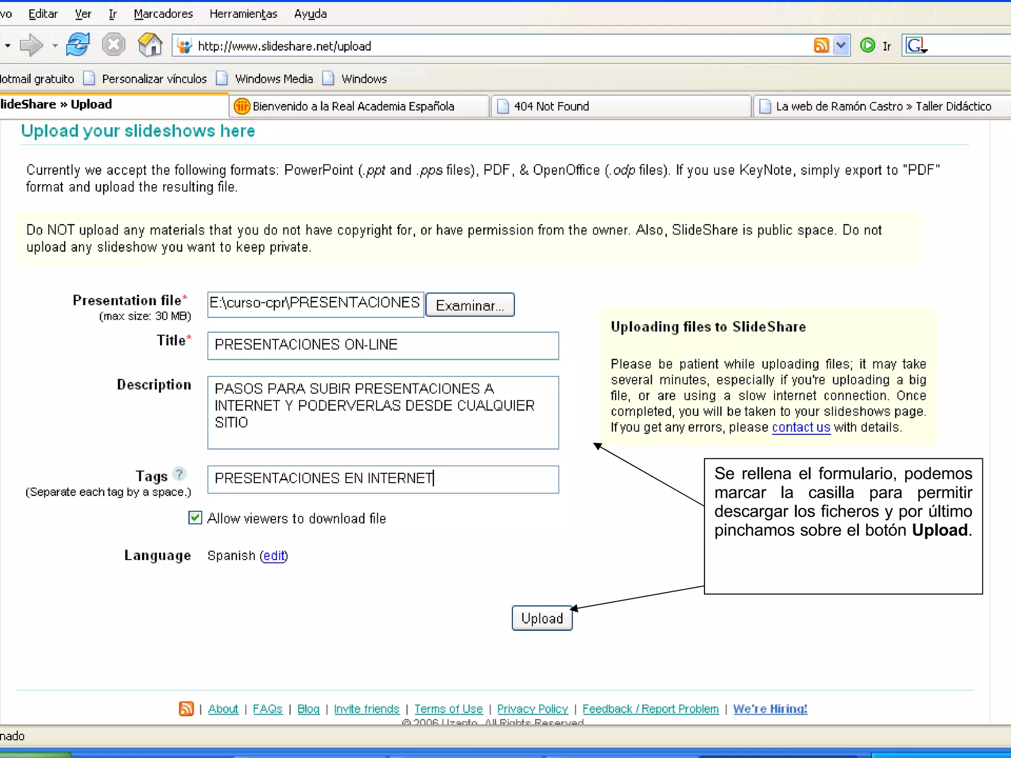Click the contact us link
The height and width of the screenshot is (758, 1011).
(801, 427)
